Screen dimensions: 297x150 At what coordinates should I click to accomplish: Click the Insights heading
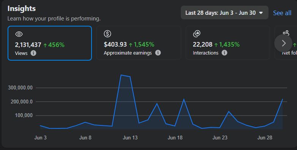(x=22, y=8)
